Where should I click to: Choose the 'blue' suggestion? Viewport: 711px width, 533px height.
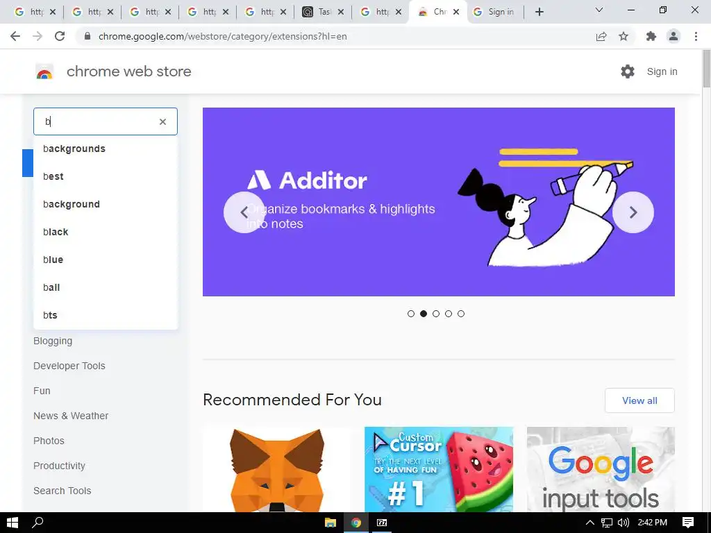106,260
